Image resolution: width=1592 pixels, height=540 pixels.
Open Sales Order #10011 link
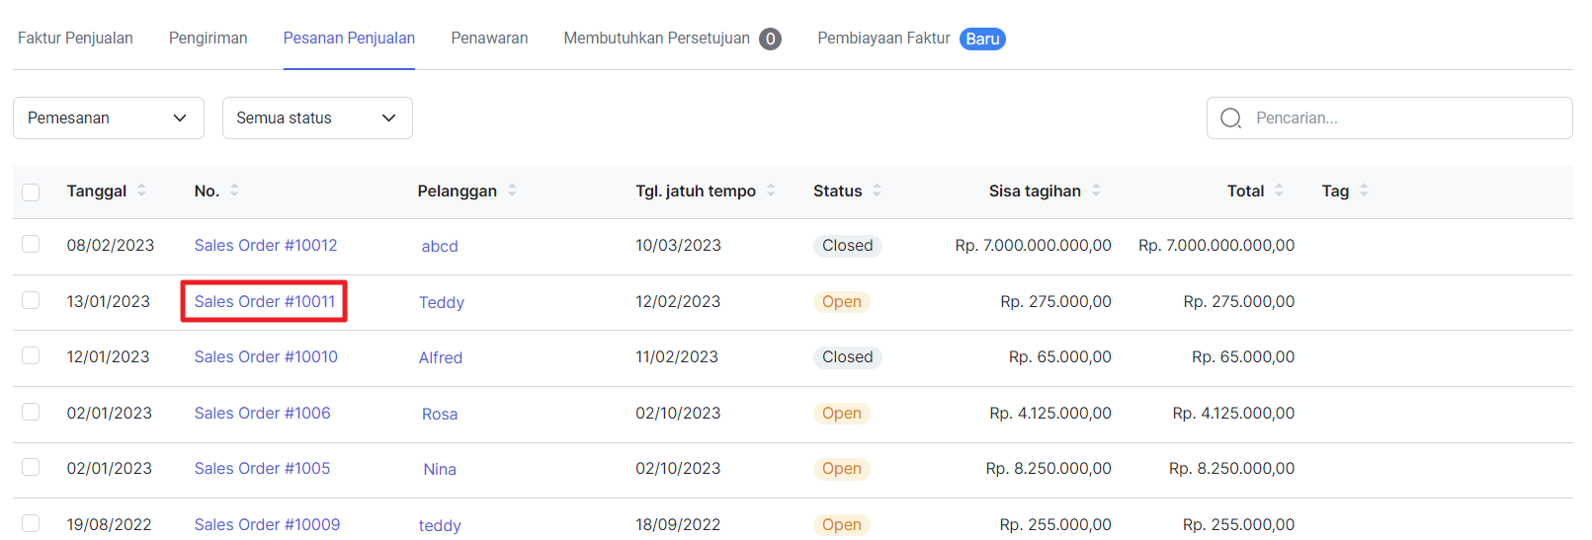(x=265, y=301)
